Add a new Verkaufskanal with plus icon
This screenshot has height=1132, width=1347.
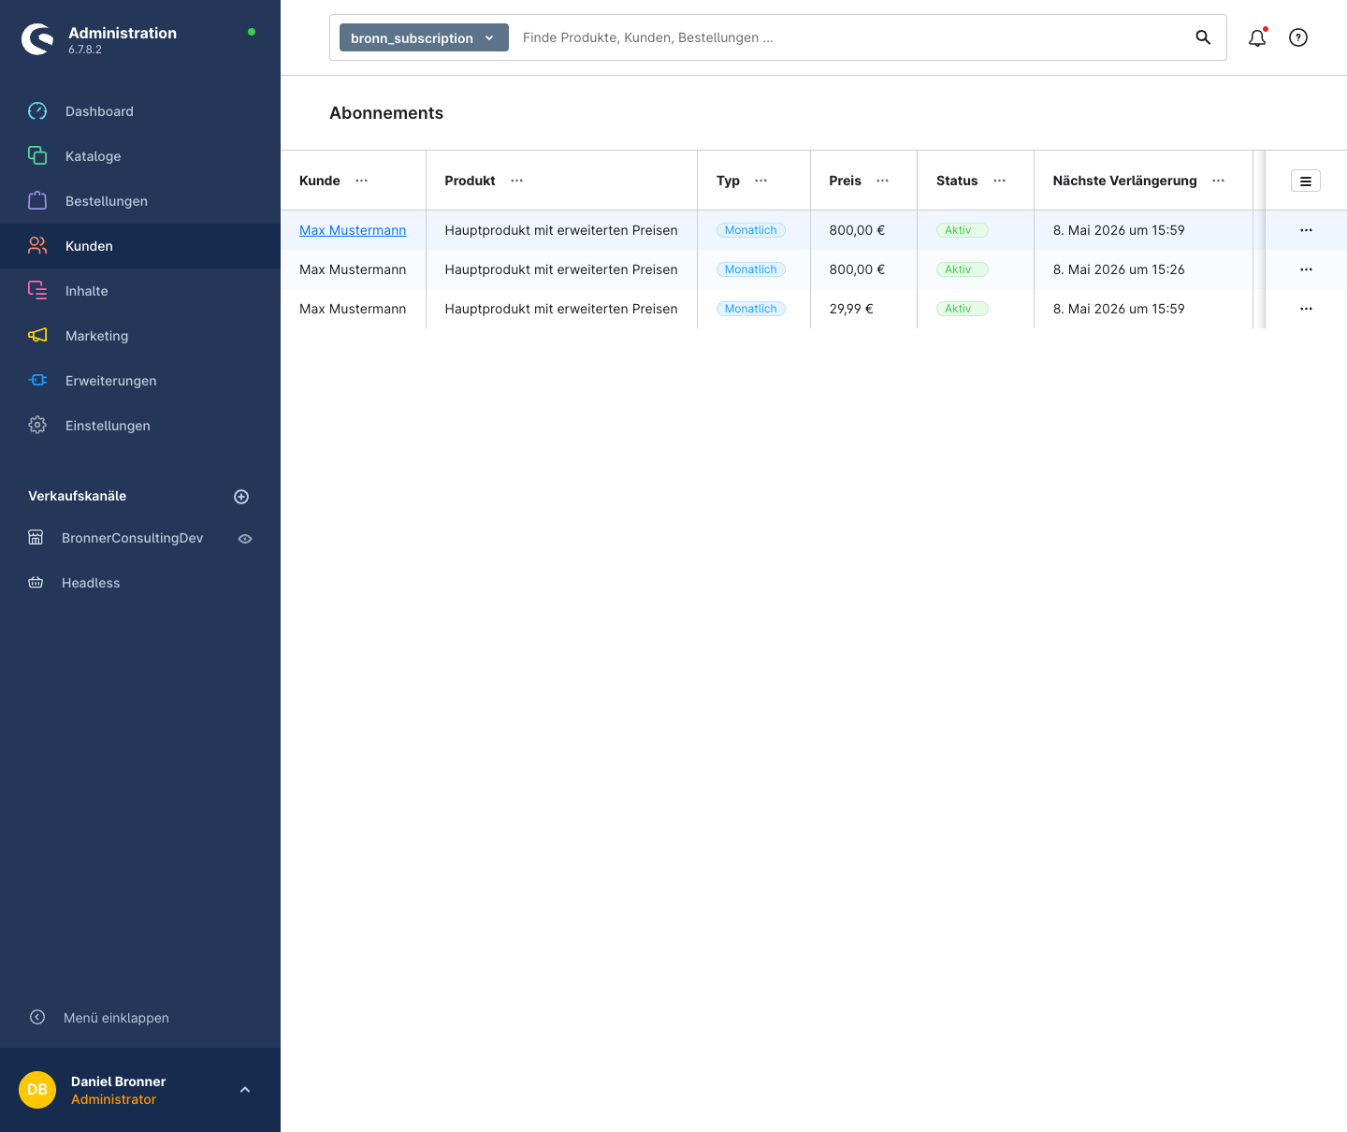pyautogui.click(x=241, y=497)
